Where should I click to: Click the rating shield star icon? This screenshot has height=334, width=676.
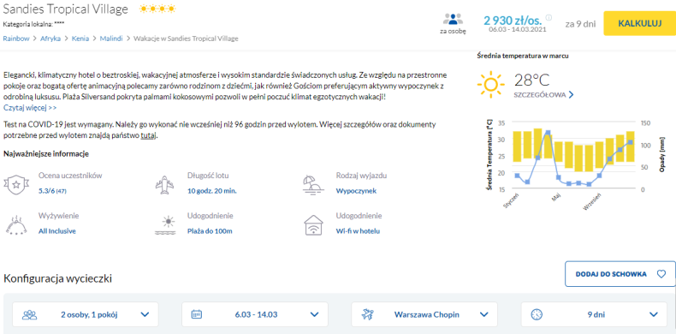(16, 186)
